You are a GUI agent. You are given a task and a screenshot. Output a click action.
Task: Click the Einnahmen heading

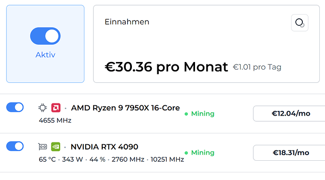point(127,22)
